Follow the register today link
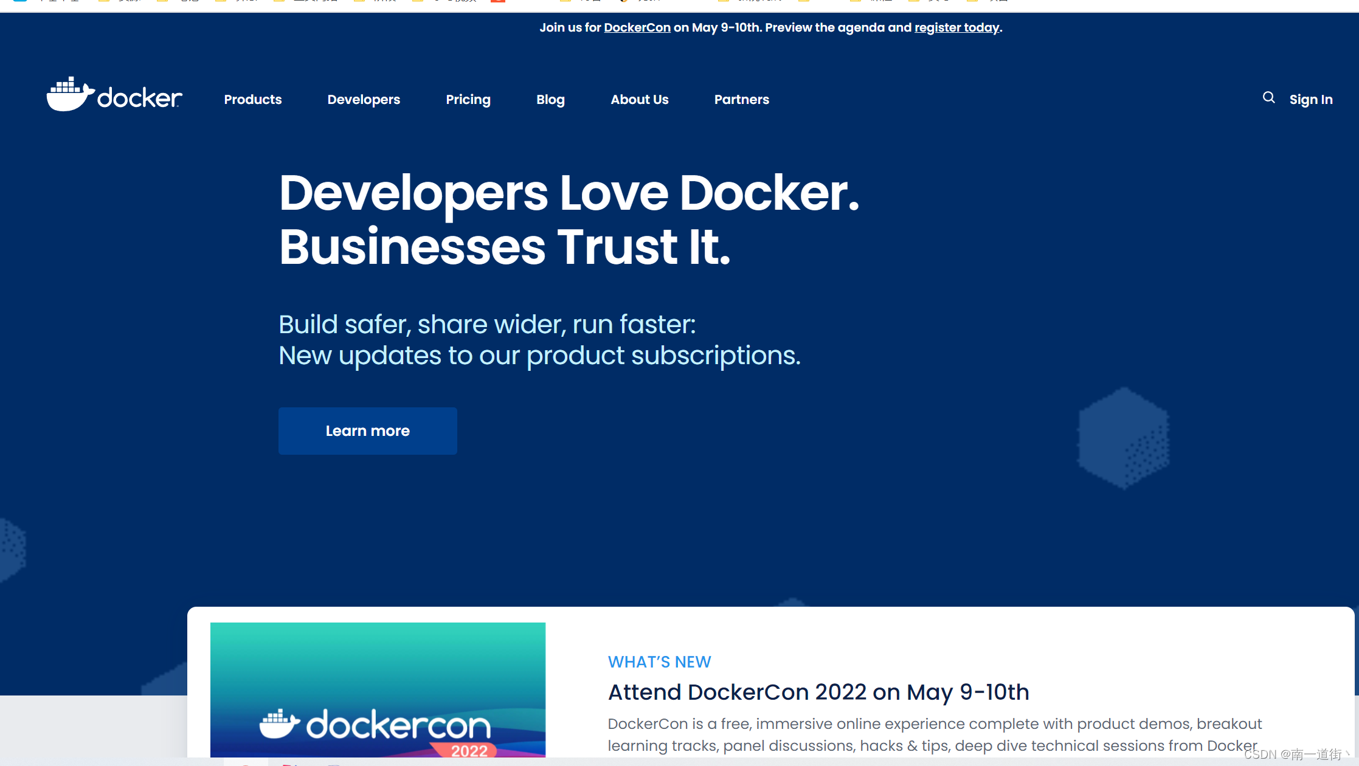The image size is (1359, 766). point(956,27)
